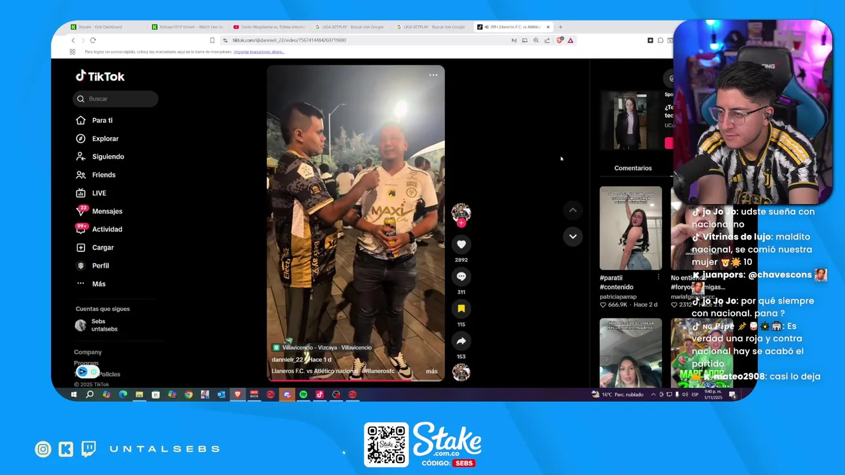Viewport: 845px width, 475px height.
Task: Open the comments bubble icon showing 311
Action: [461, 276]
